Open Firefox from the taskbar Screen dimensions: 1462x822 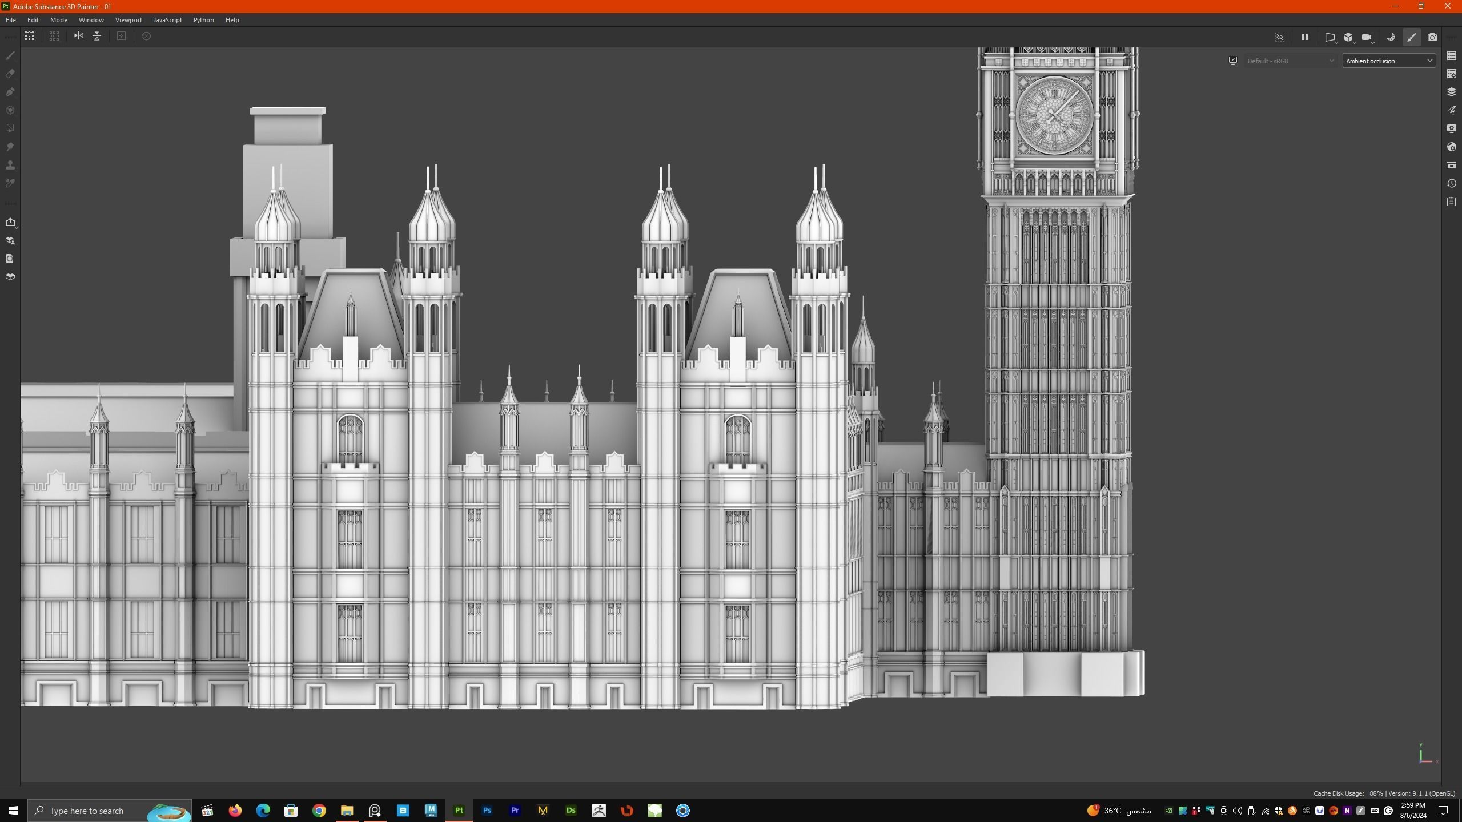235,811
